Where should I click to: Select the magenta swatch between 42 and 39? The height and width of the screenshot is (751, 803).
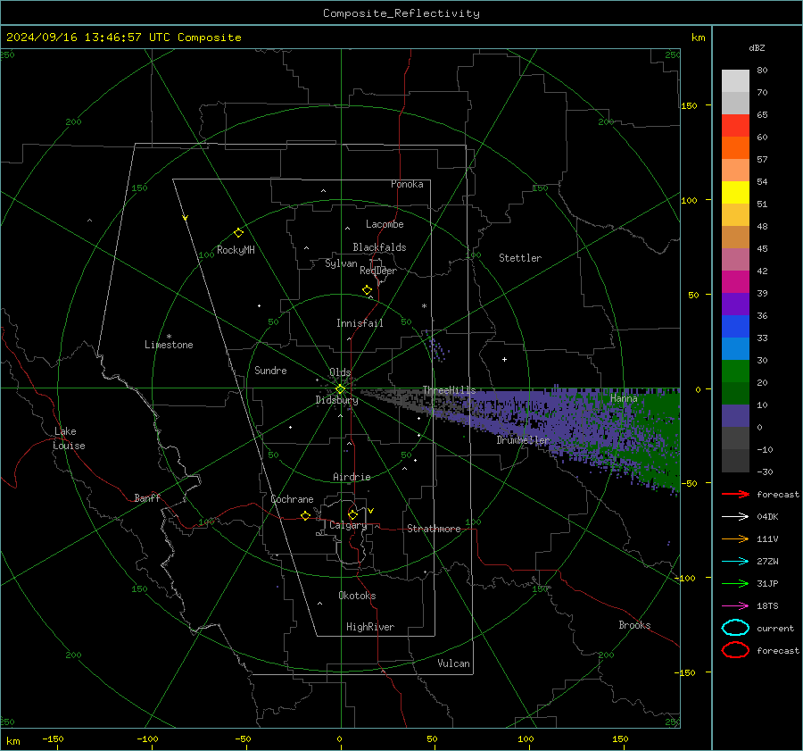[x=735, y=281]
